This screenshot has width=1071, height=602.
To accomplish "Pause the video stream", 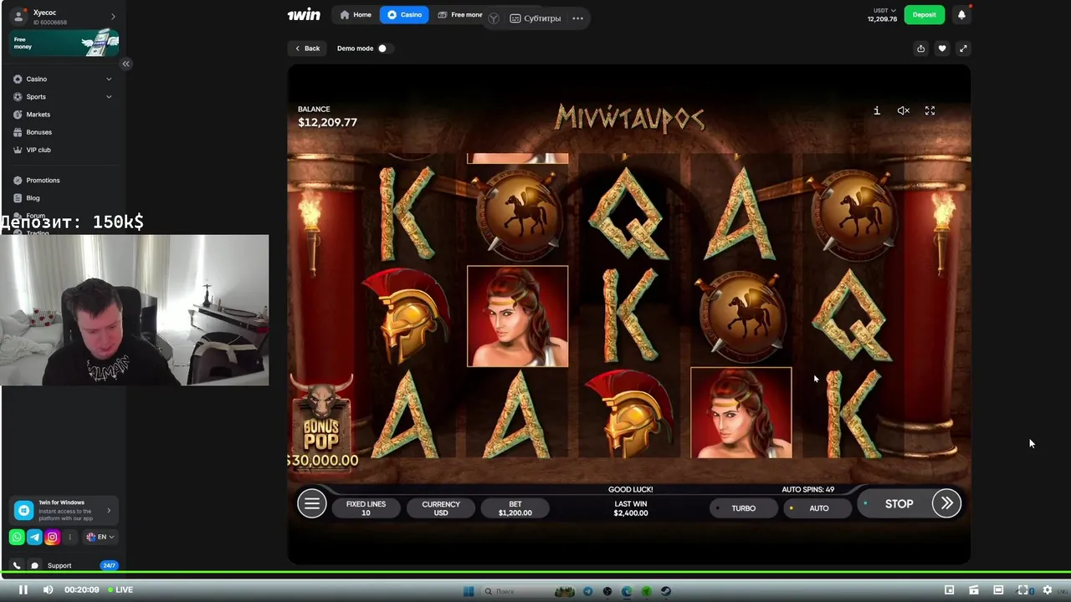I will coord(23,589).
